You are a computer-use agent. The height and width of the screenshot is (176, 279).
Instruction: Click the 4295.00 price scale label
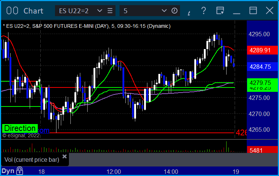click(259, 34)
